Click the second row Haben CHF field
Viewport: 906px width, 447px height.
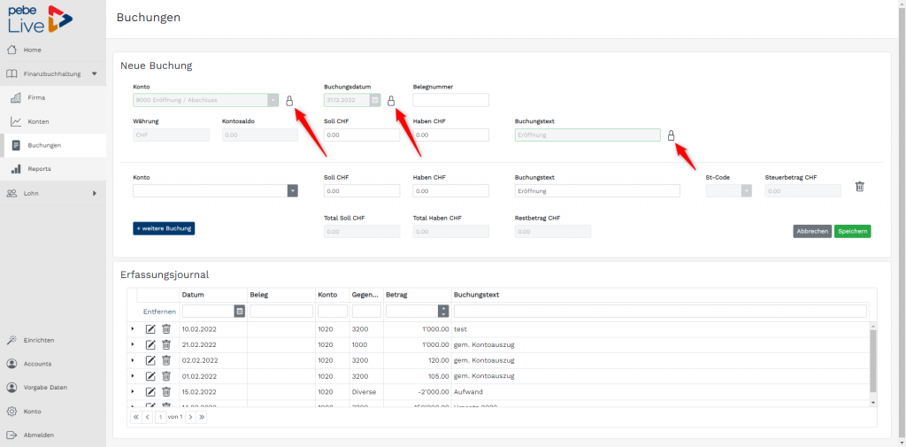tap(450, 191)
